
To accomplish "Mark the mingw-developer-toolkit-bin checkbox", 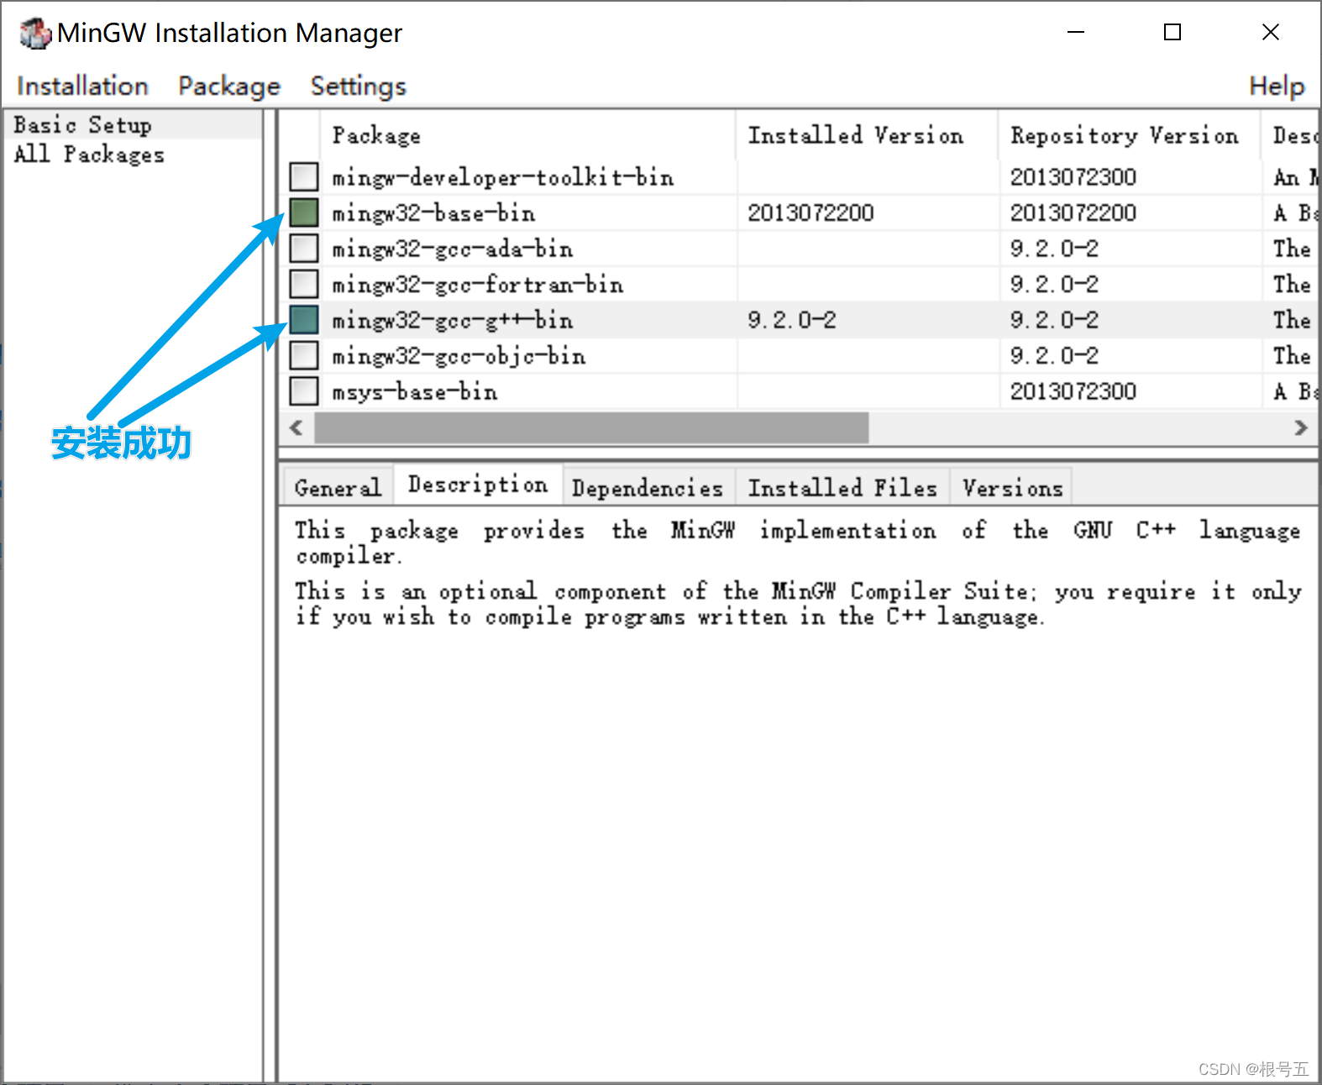I will click(x=304, y=177).
